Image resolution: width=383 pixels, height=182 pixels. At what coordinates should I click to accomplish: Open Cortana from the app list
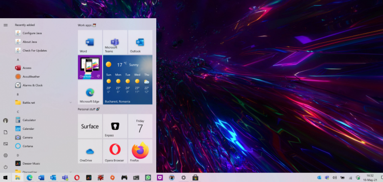coord(44,146)
